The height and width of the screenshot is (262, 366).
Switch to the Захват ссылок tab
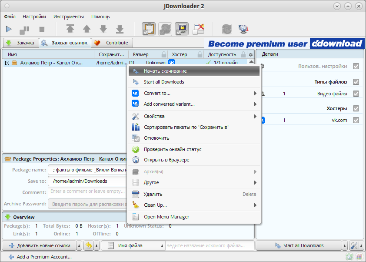tap(65, 43)
